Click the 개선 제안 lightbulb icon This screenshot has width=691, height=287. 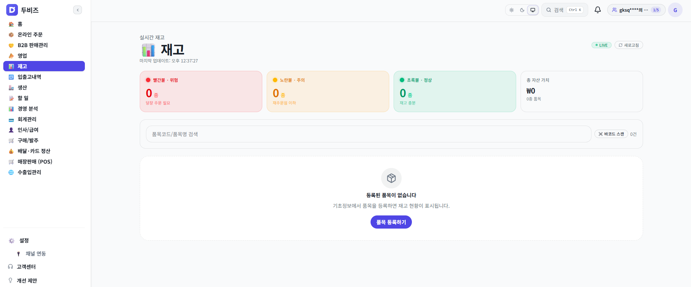point(11,280)
